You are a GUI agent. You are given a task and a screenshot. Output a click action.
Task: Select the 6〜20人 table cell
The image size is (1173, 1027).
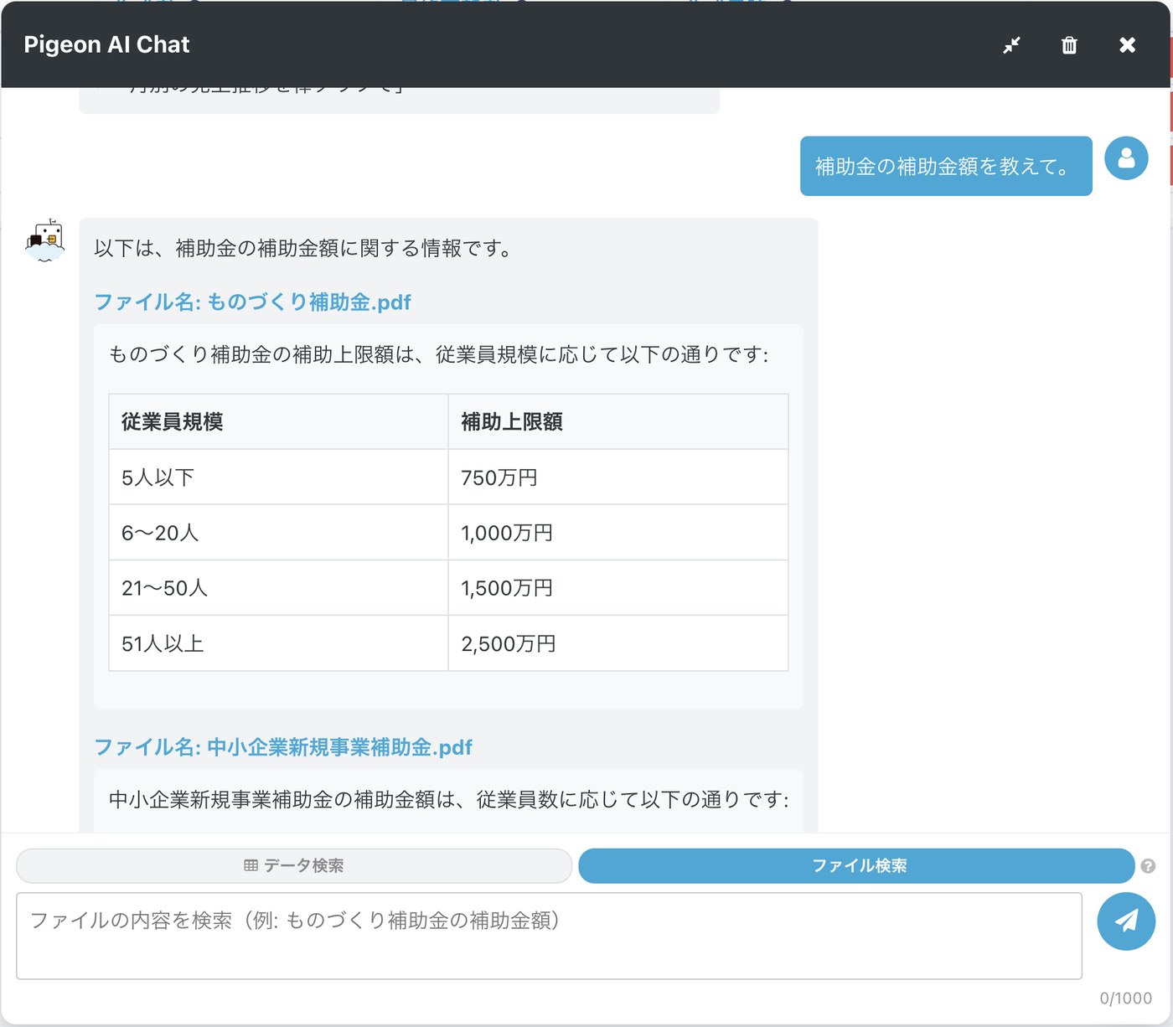tap(278, 533)
